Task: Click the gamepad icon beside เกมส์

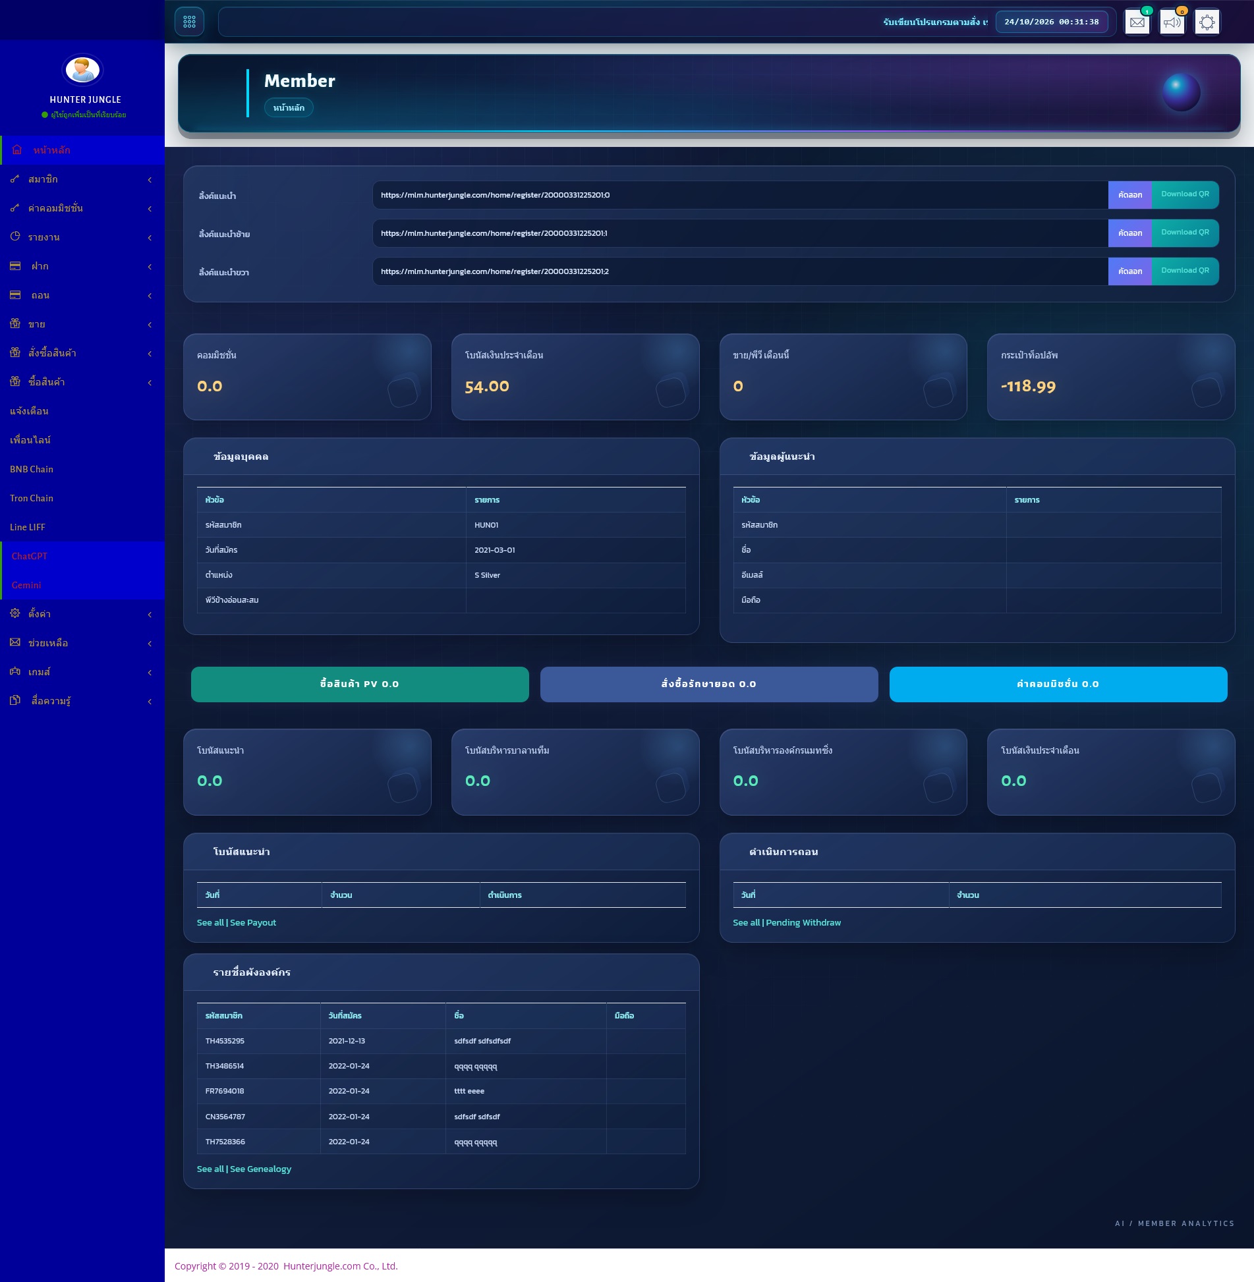Action: (x=15, y=671)
